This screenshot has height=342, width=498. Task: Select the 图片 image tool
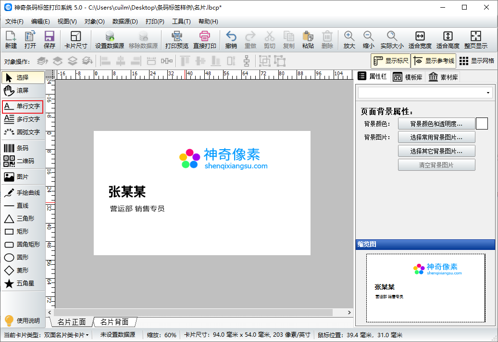(22, 177)
